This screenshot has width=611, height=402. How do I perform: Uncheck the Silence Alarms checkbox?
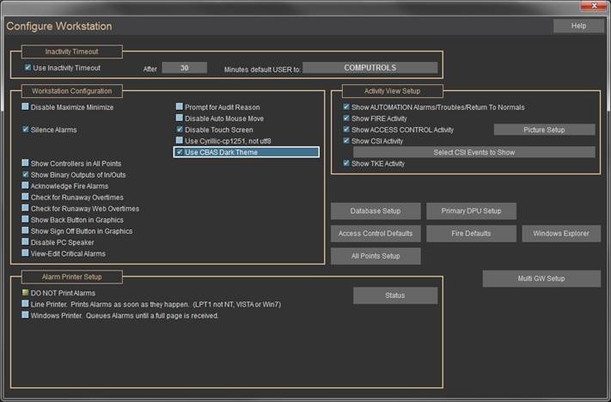(26, 130)
